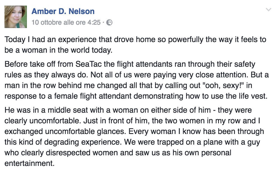Open the post options chevron menu
The width and height of the screenshot is (277, 171).
point(268,10)
